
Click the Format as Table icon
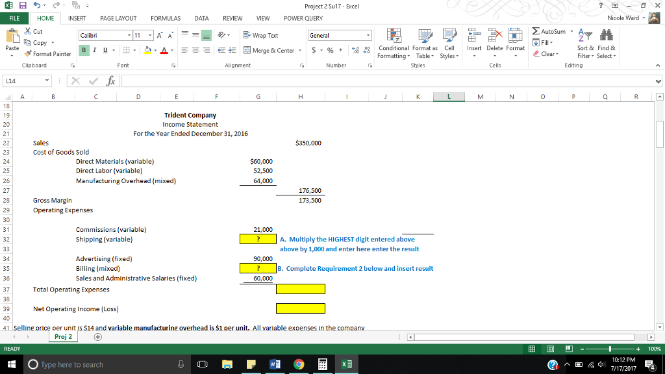pos(425,44)
